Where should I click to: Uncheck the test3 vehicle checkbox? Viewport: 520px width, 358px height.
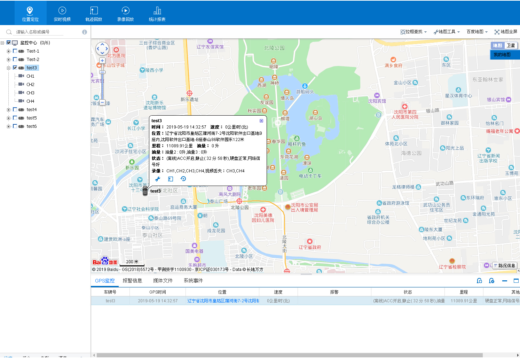tap(15, 68)
